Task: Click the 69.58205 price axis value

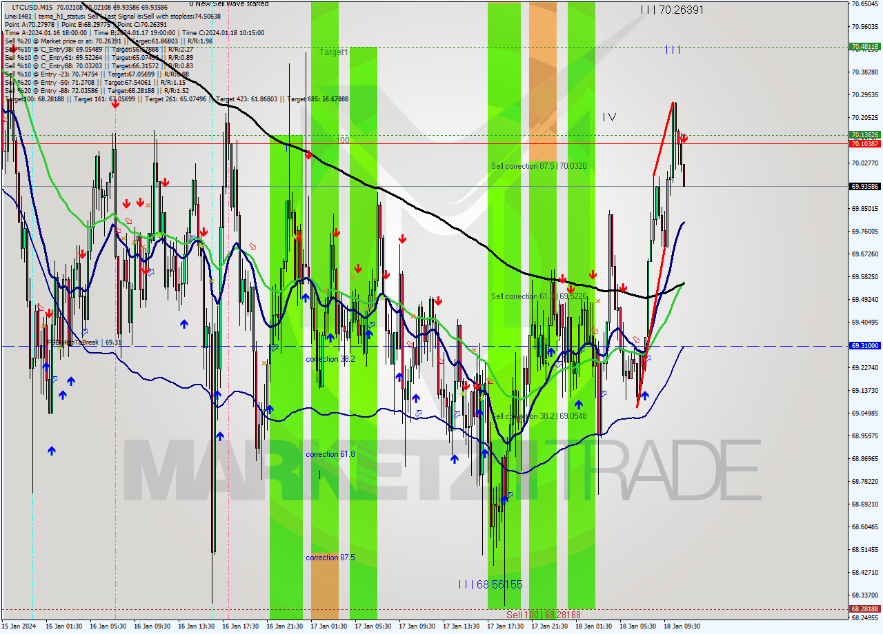Action: click(865, 277)
